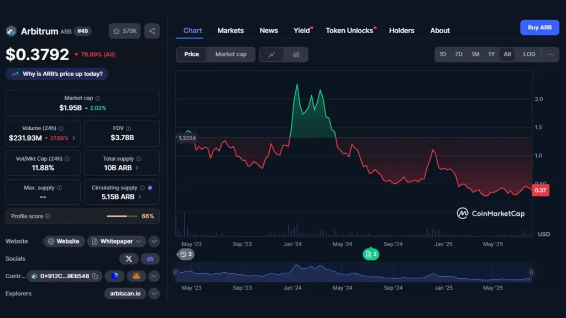Screen dimensions: 566x318
Task: Click the Buy ARB button
Action: 539,28
